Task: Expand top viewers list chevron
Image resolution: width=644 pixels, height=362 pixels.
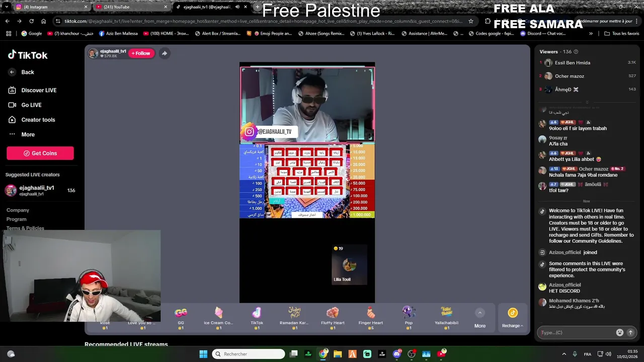Action: 587,102
